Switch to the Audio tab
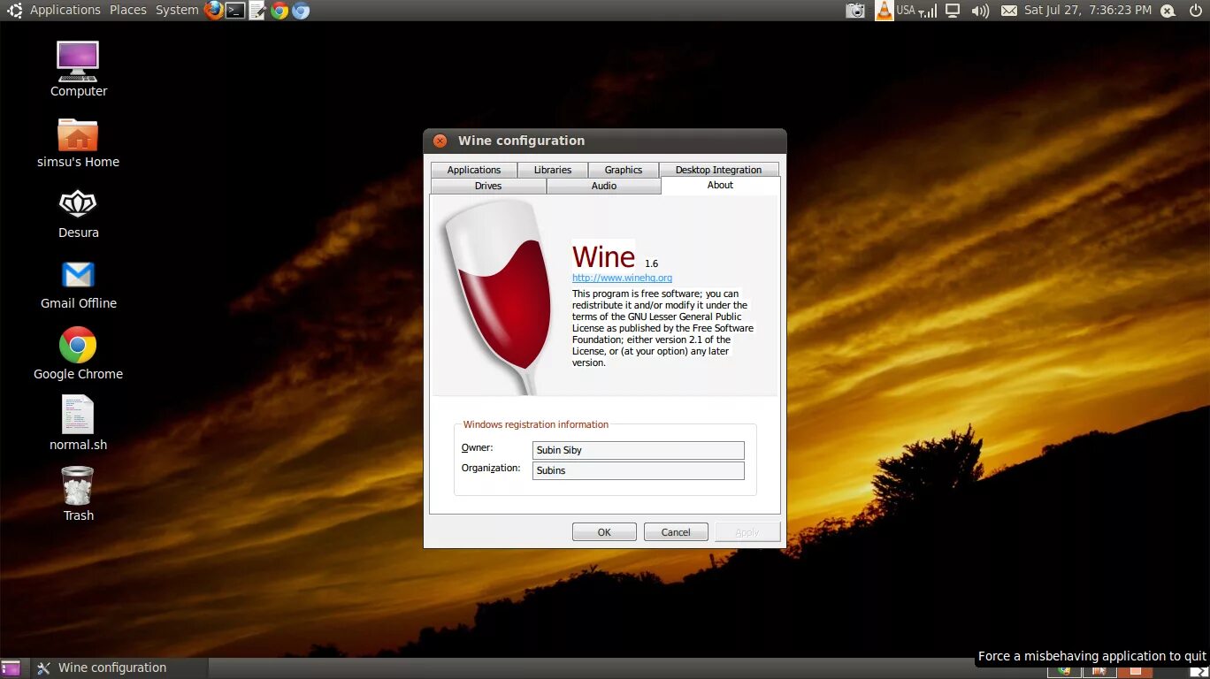The image size is (1210, 679). [x=604, y=186]
